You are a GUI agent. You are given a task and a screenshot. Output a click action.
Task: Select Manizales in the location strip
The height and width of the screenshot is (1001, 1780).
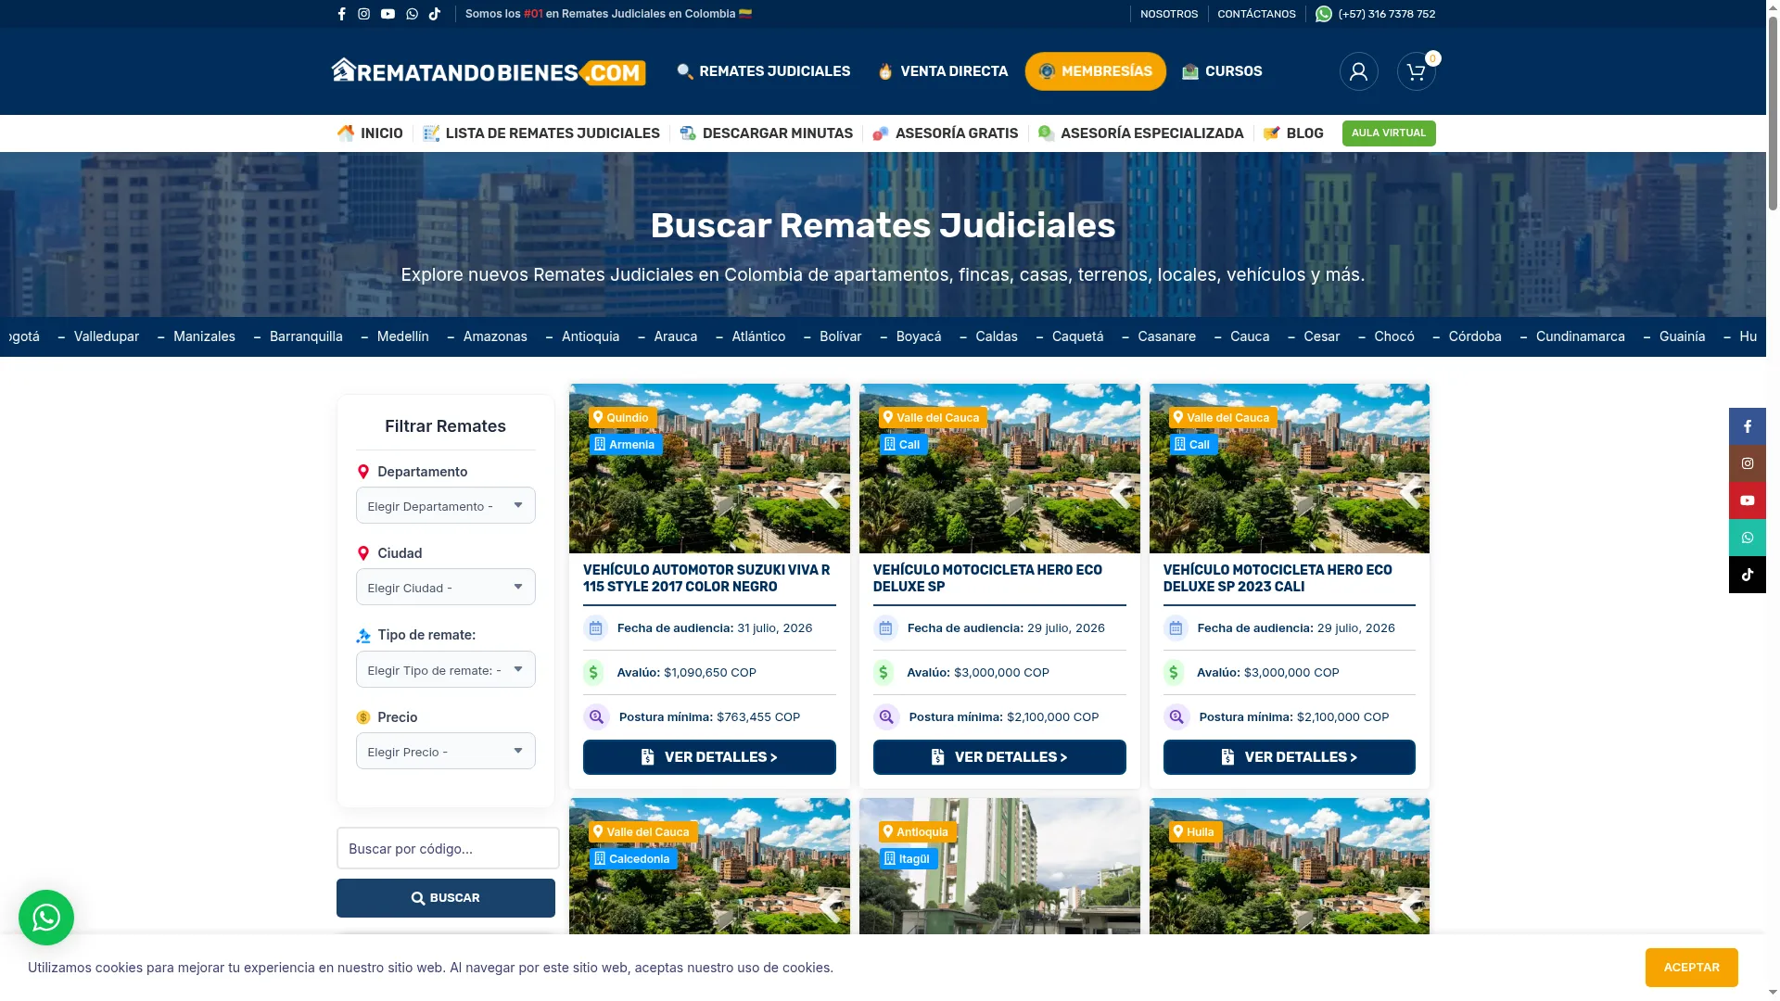point(204,336)
